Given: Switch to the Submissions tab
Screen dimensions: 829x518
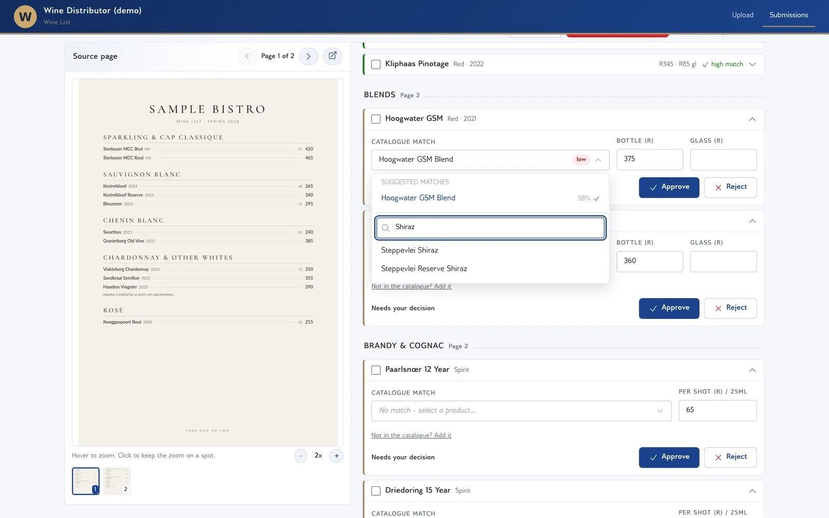Looking at the screenshot, I should coord(789,15).
